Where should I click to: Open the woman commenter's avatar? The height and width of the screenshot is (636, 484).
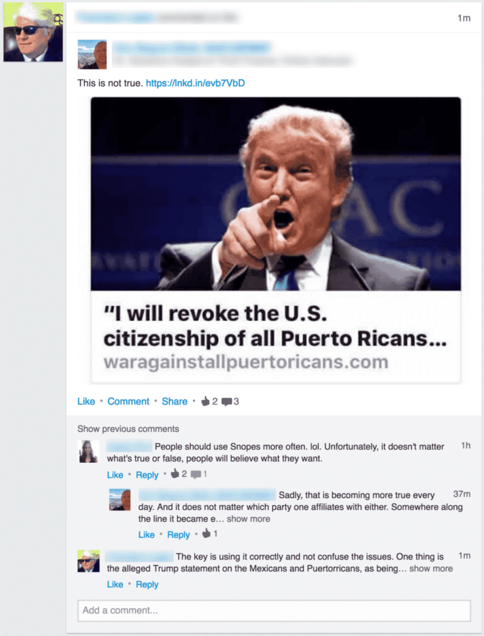[x=88, y=451]
